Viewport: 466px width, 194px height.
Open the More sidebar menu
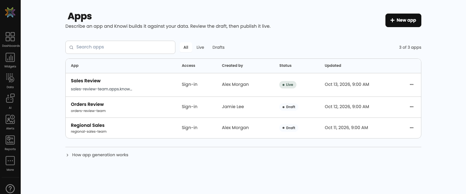pos(10,163)
